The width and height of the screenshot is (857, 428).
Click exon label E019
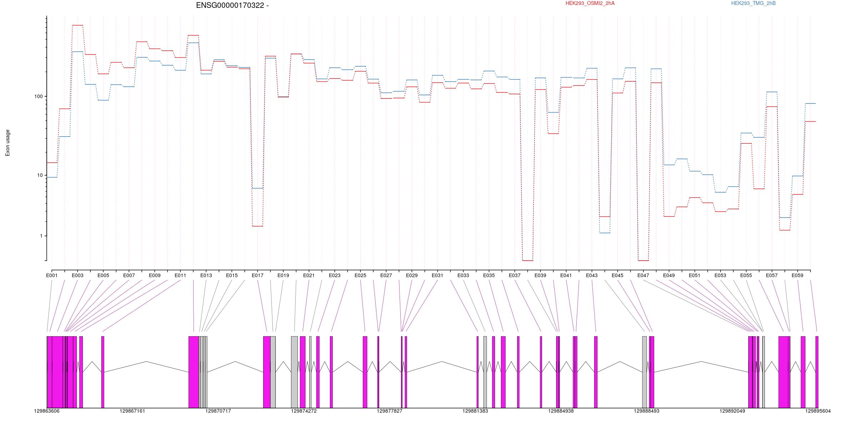pos(283,275)
